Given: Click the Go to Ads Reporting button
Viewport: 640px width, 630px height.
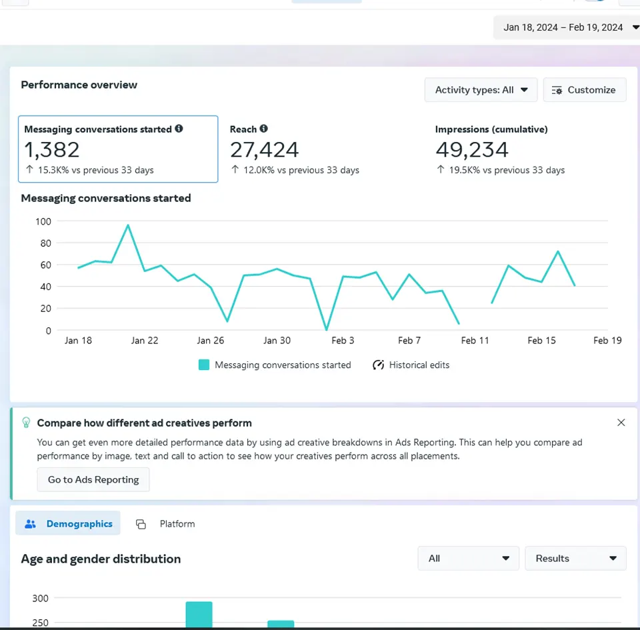Looking at the screenshot, I should coord(93,479).
